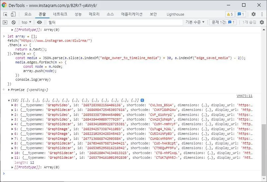Activate the inspect element picker icon
This screenshot has height=182, width=267.
point(5,14)
